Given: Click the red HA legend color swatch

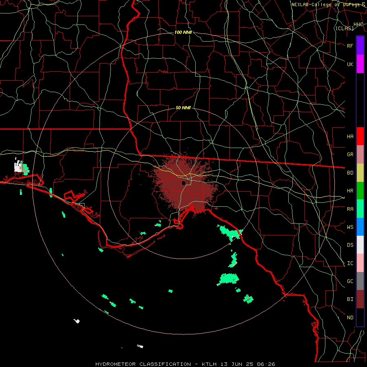Looking at the screenshot, I should (x=360, y=136).
